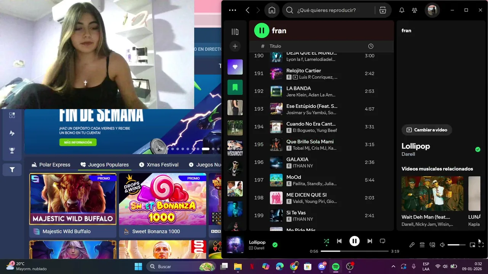Open the Spotify three-dots menu
This screenshot has width=488, height=274.
pos(233,10)
